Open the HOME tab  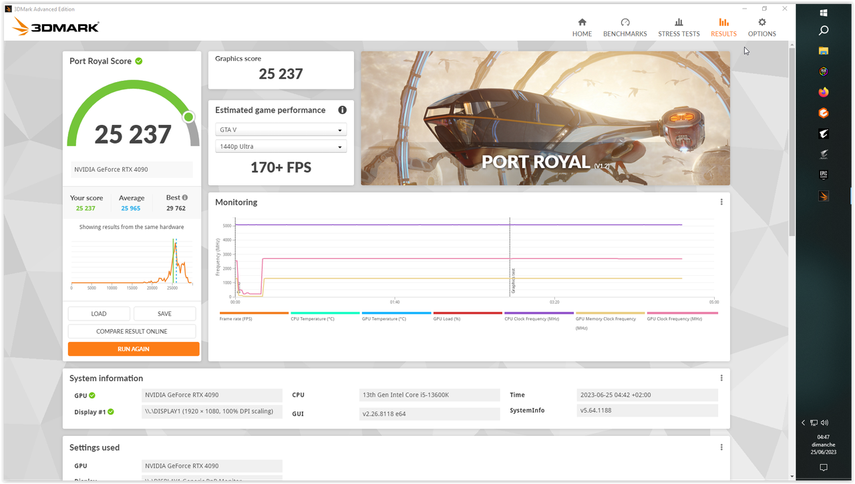coord(582,27)
